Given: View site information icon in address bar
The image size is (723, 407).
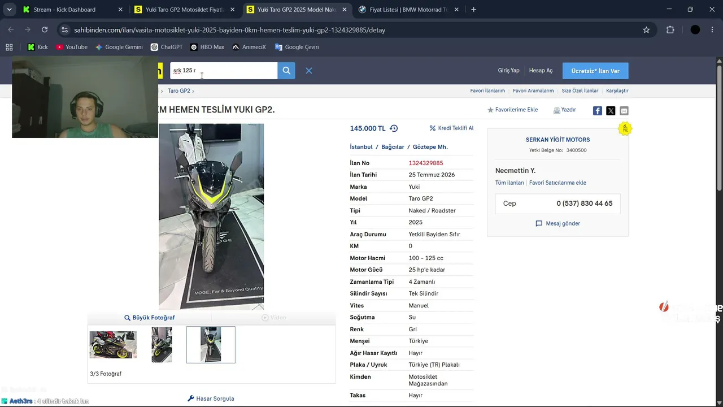Looking at the screenshot, I should click(64, 30).
